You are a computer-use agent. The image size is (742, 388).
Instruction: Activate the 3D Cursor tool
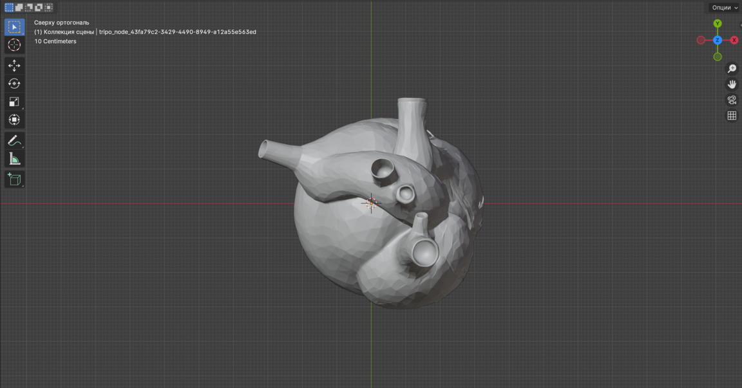pos(14,45)
